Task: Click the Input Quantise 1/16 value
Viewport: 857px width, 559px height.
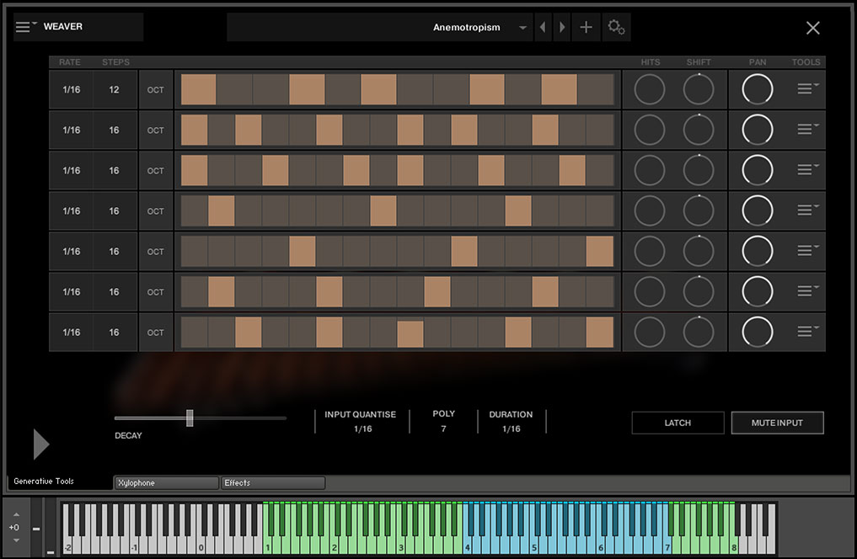Action: pos(362,429)
